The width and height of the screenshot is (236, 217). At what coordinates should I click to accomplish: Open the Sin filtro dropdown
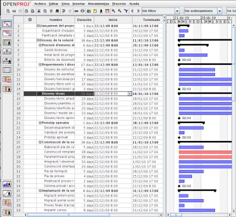pos(177,11)
